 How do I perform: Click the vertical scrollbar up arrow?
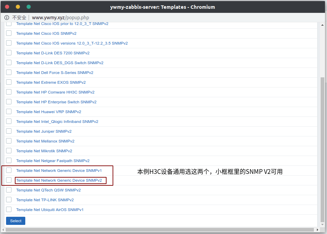322,25
